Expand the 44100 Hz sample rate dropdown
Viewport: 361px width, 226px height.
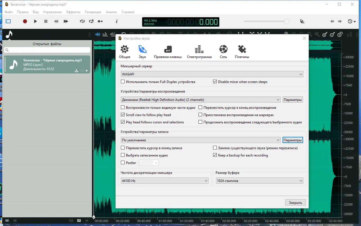click(x=164, y=181)
